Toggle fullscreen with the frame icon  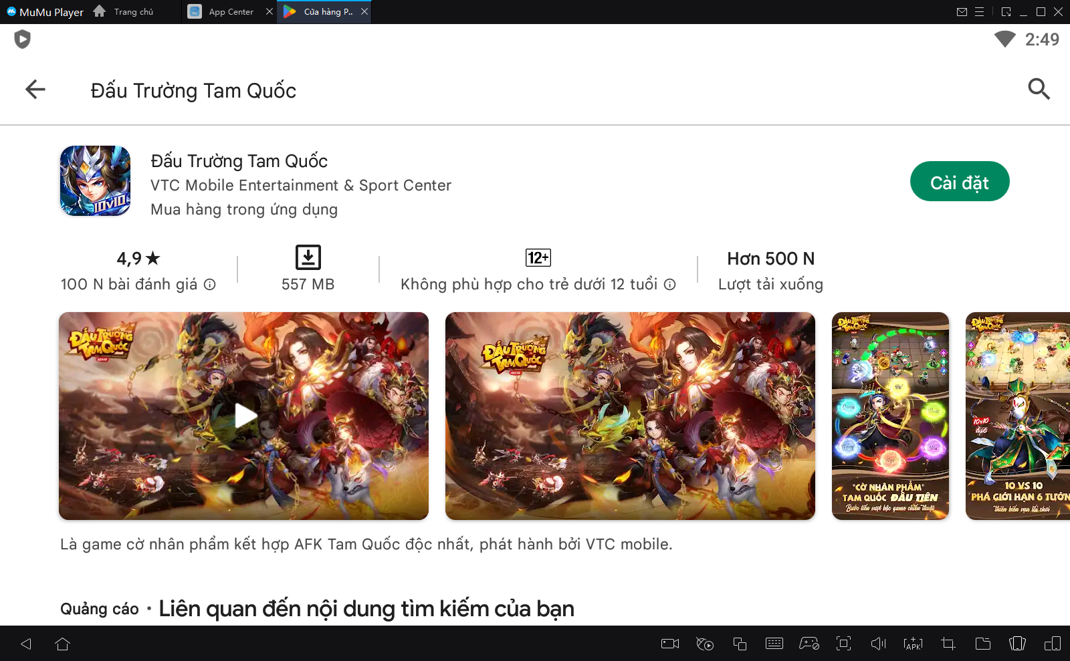click(843, 644)
